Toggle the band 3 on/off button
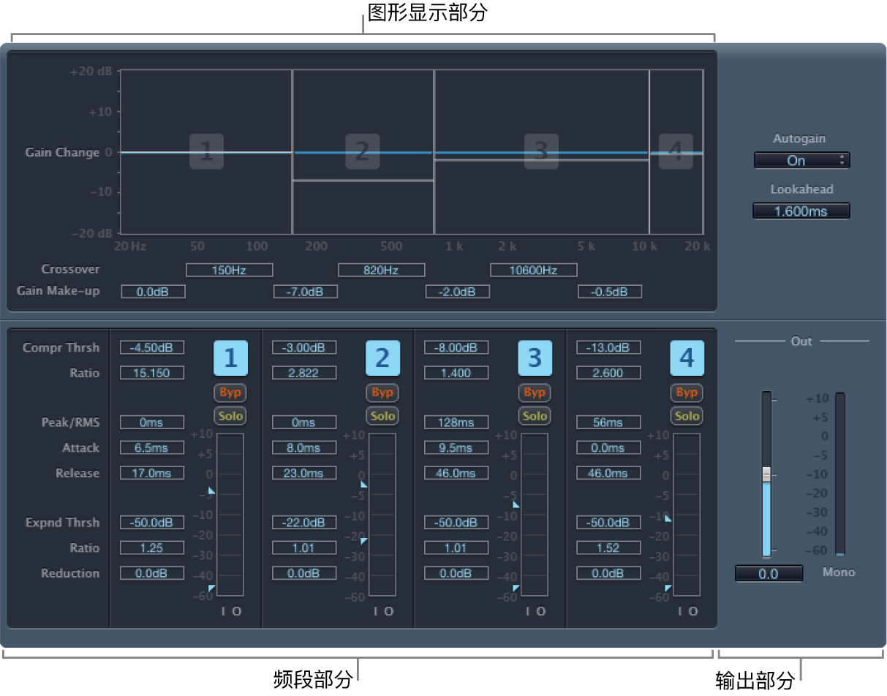The height and width of the screenshot is (696, 887). [x=535, y=358]
